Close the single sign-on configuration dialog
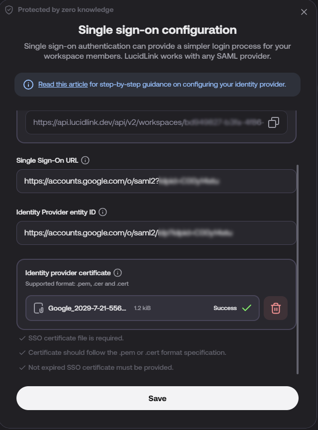 tap(304, 12)
